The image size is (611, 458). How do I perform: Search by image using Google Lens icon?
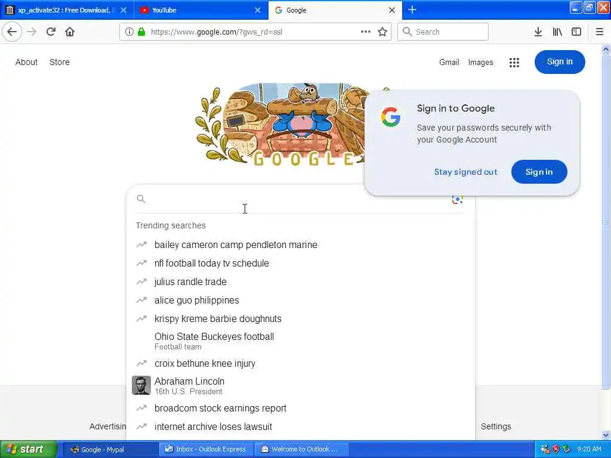click(x=457, y=199)
